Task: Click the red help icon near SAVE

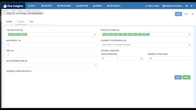Action: [193, 14]
